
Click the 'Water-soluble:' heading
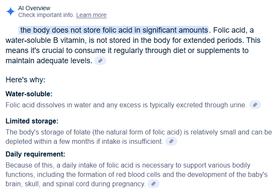29,94
